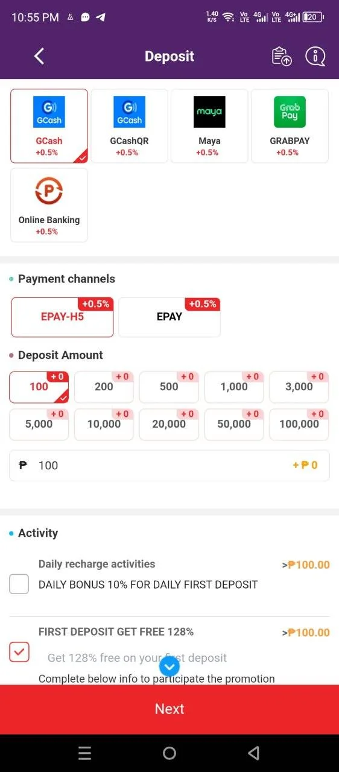Select GCashQR payment method
This screenshot has width=339, height=772.
[129, 126]
